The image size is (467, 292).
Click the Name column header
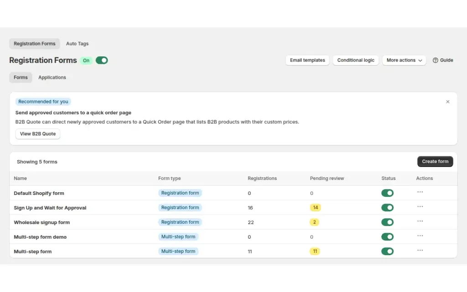[20, 179]
